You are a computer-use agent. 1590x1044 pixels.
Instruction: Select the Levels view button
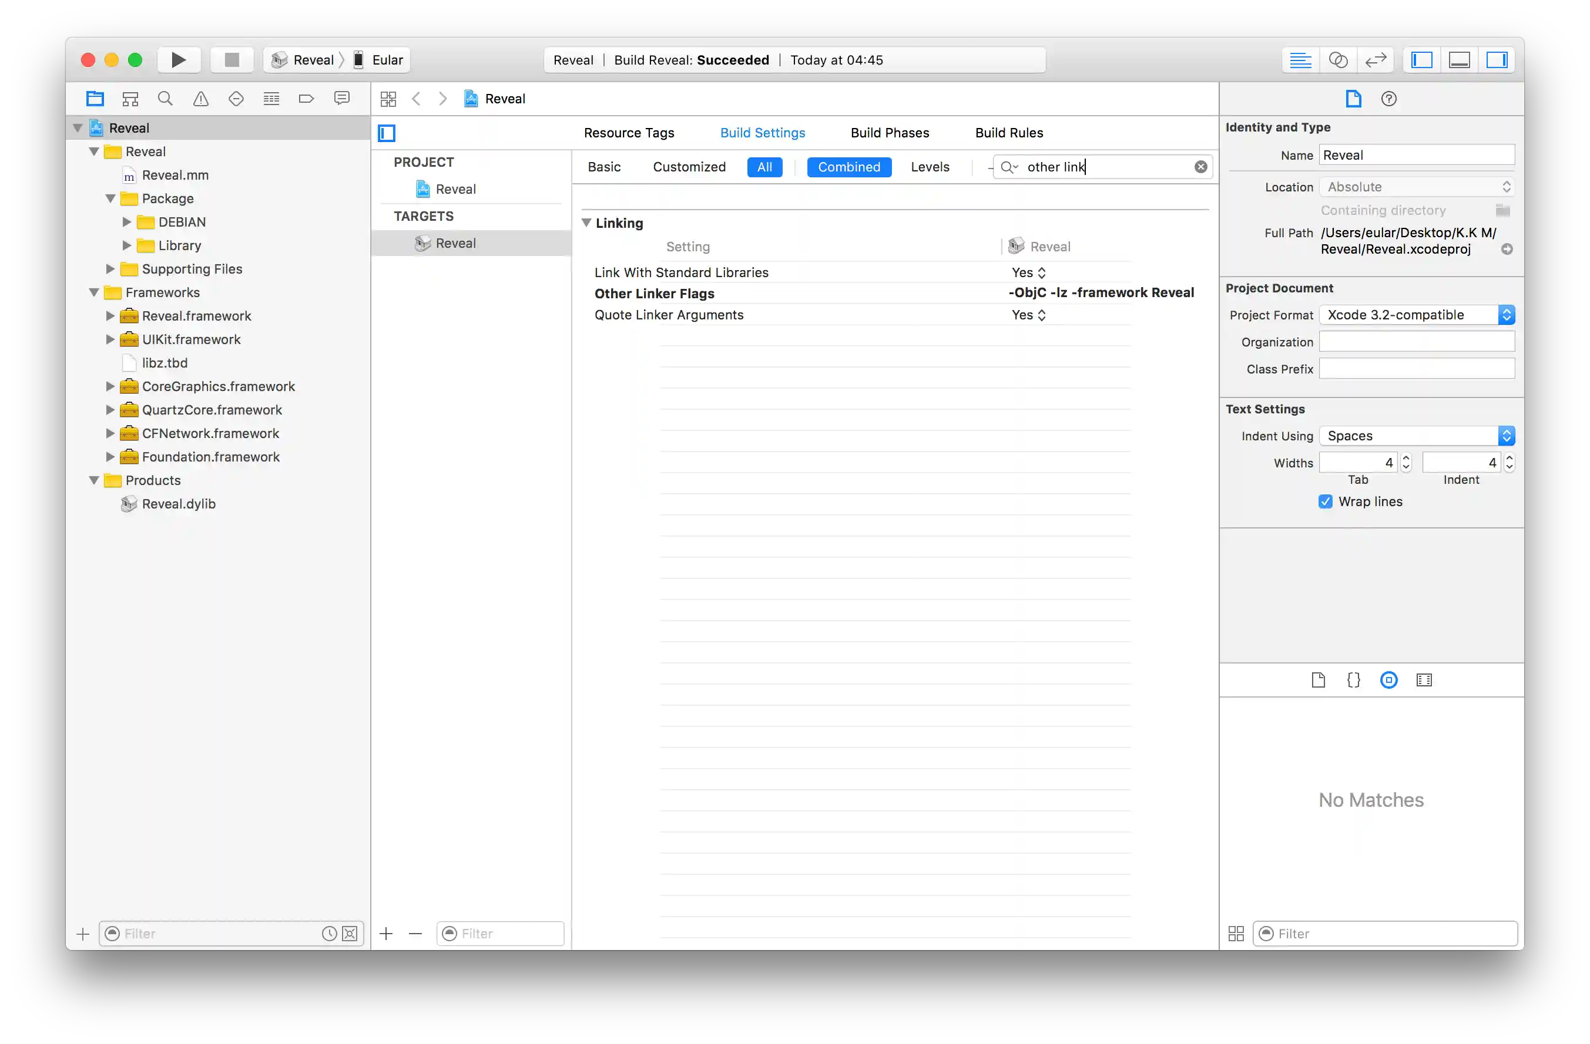click(x=930, y=167)
